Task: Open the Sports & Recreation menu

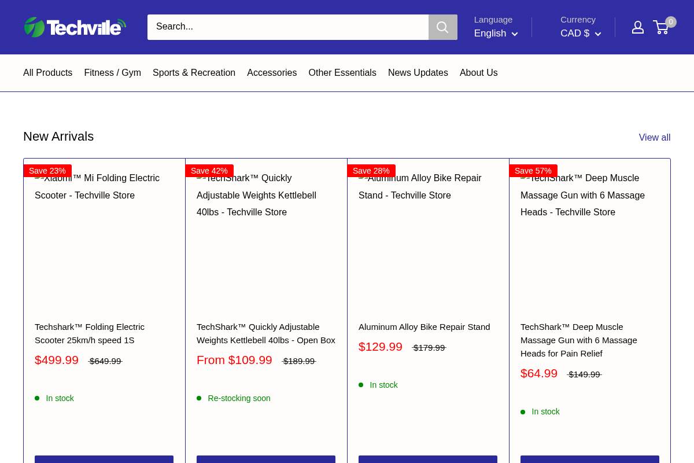Action: click(194, 72)
